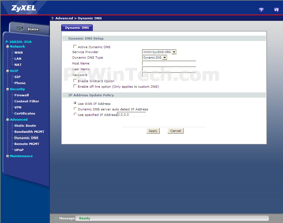Go to the Content Filter page
Screen dimensions: 283x223
[x=27, y=101]
